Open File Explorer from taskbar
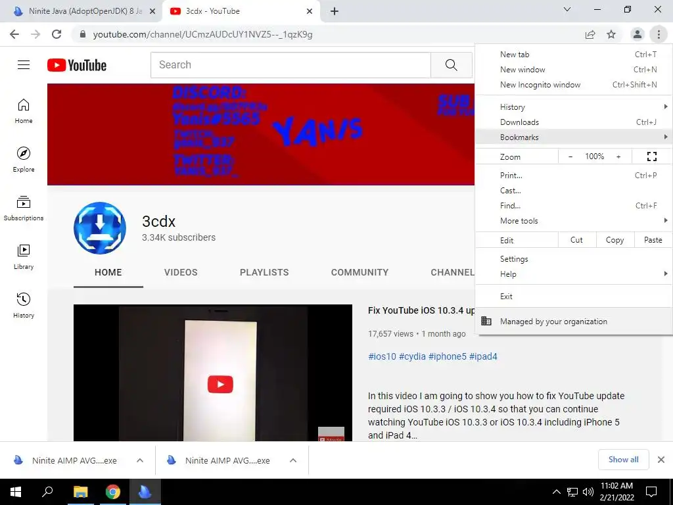 point(80,492)
